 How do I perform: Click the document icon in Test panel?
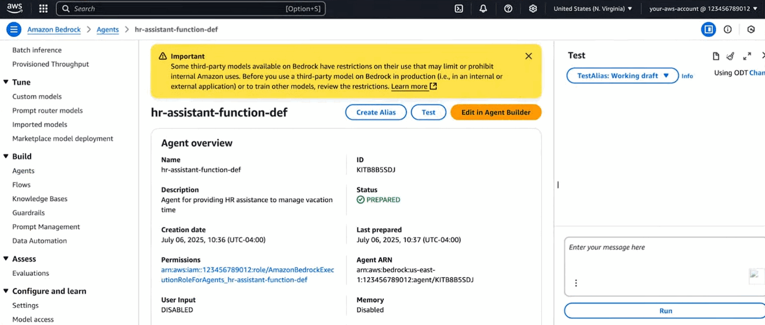(716, 56)
